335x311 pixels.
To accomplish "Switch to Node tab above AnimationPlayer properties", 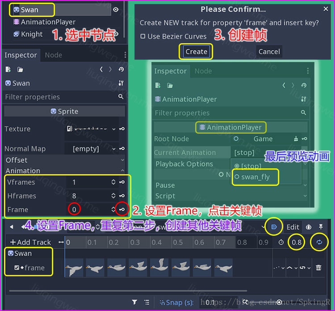I will point(203,71).
